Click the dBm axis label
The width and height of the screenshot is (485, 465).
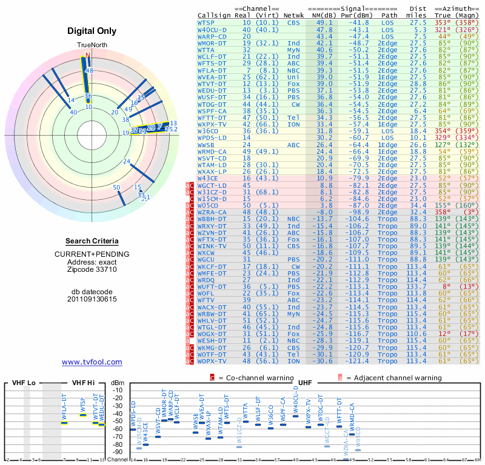point(118,383)
